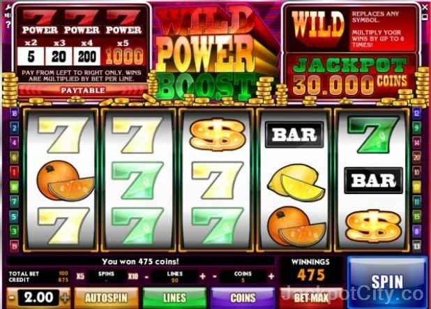Select payline 13 indicator at bottom right

pyautogui.click(x=417, y=246)
